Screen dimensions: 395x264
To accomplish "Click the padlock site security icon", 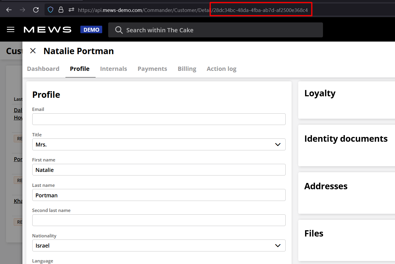I will pos(61,10).
